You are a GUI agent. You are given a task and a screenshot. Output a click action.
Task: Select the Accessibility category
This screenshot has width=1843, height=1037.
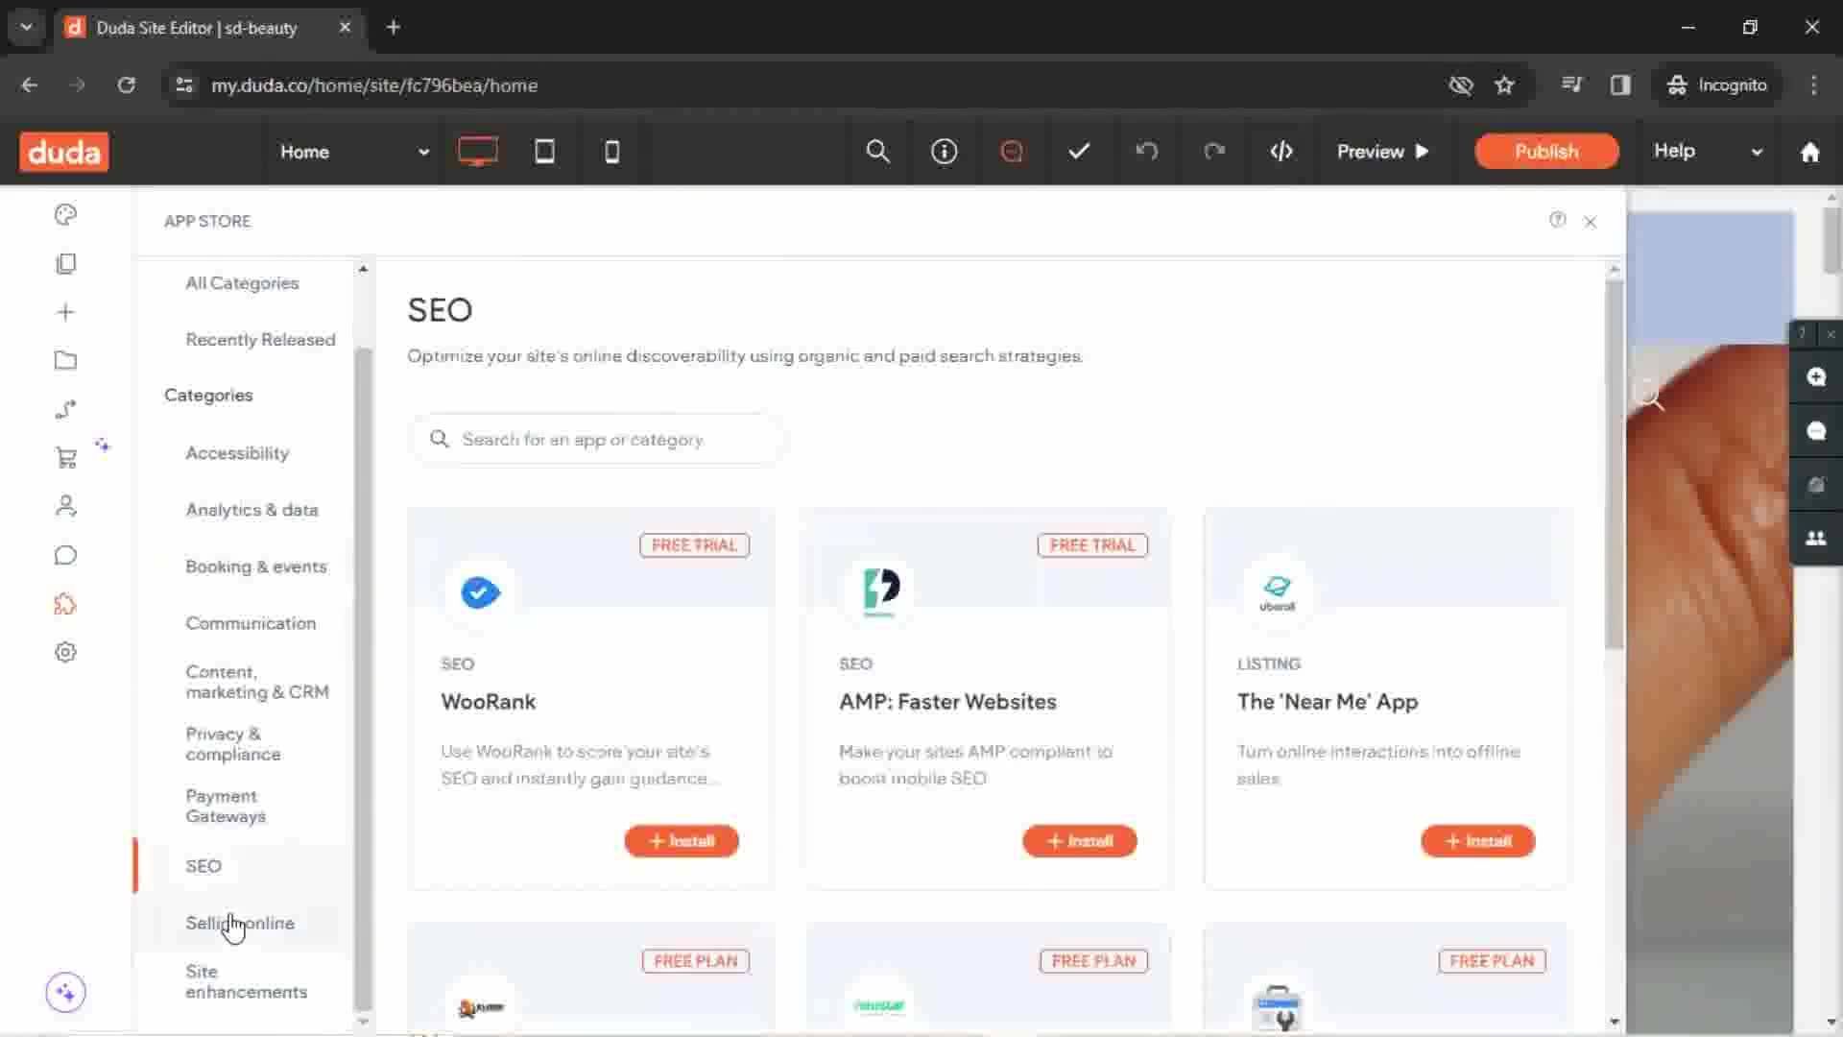[237, 453]
